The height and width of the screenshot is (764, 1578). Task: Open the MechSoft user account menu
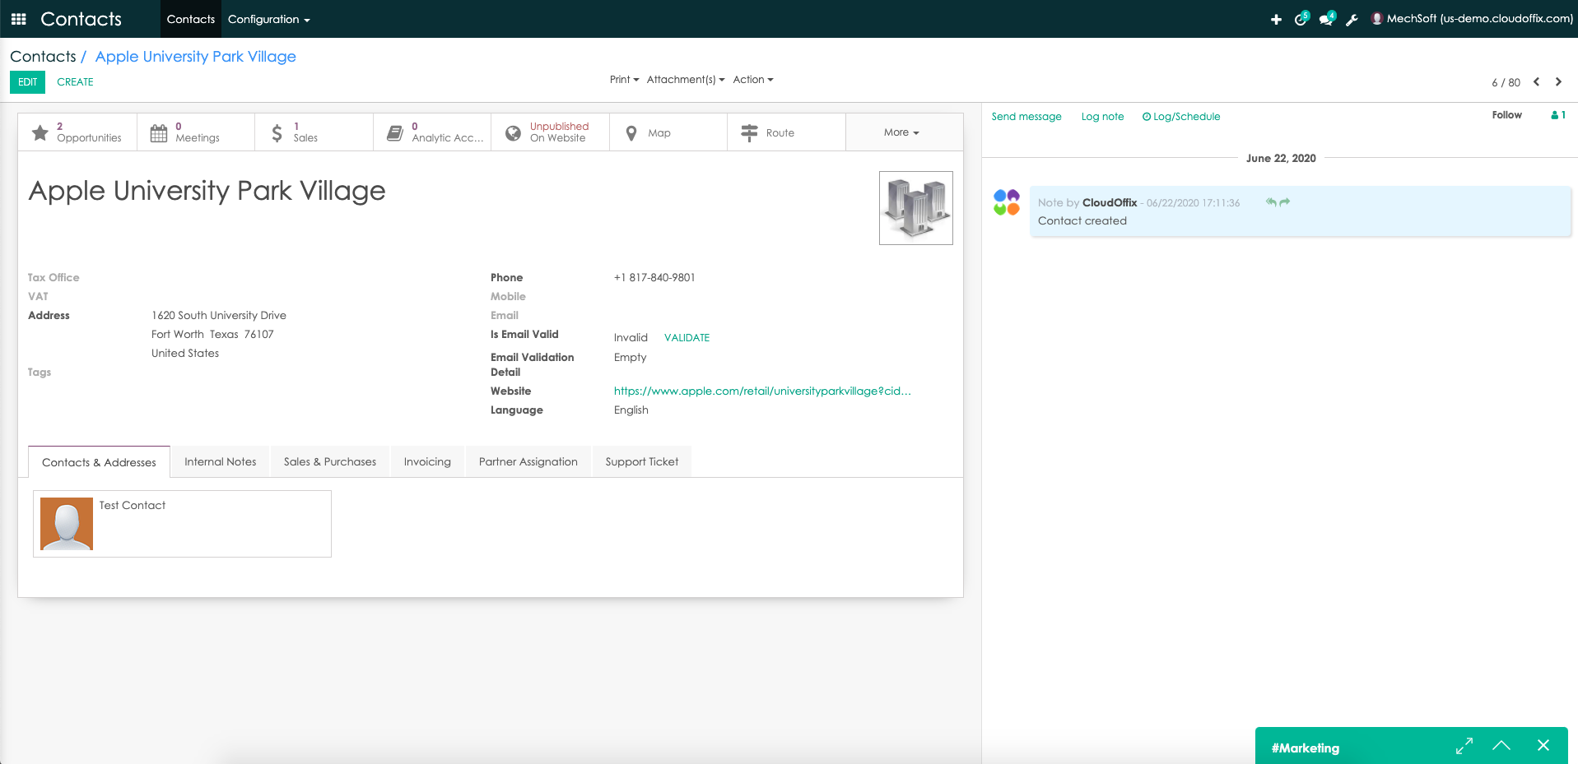point(1472,19)
